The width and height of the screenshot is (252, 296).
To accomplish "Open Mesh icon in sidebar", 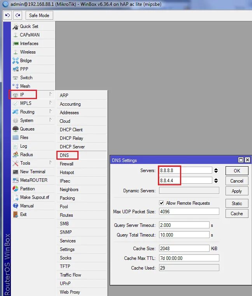I will pos(16,86).
